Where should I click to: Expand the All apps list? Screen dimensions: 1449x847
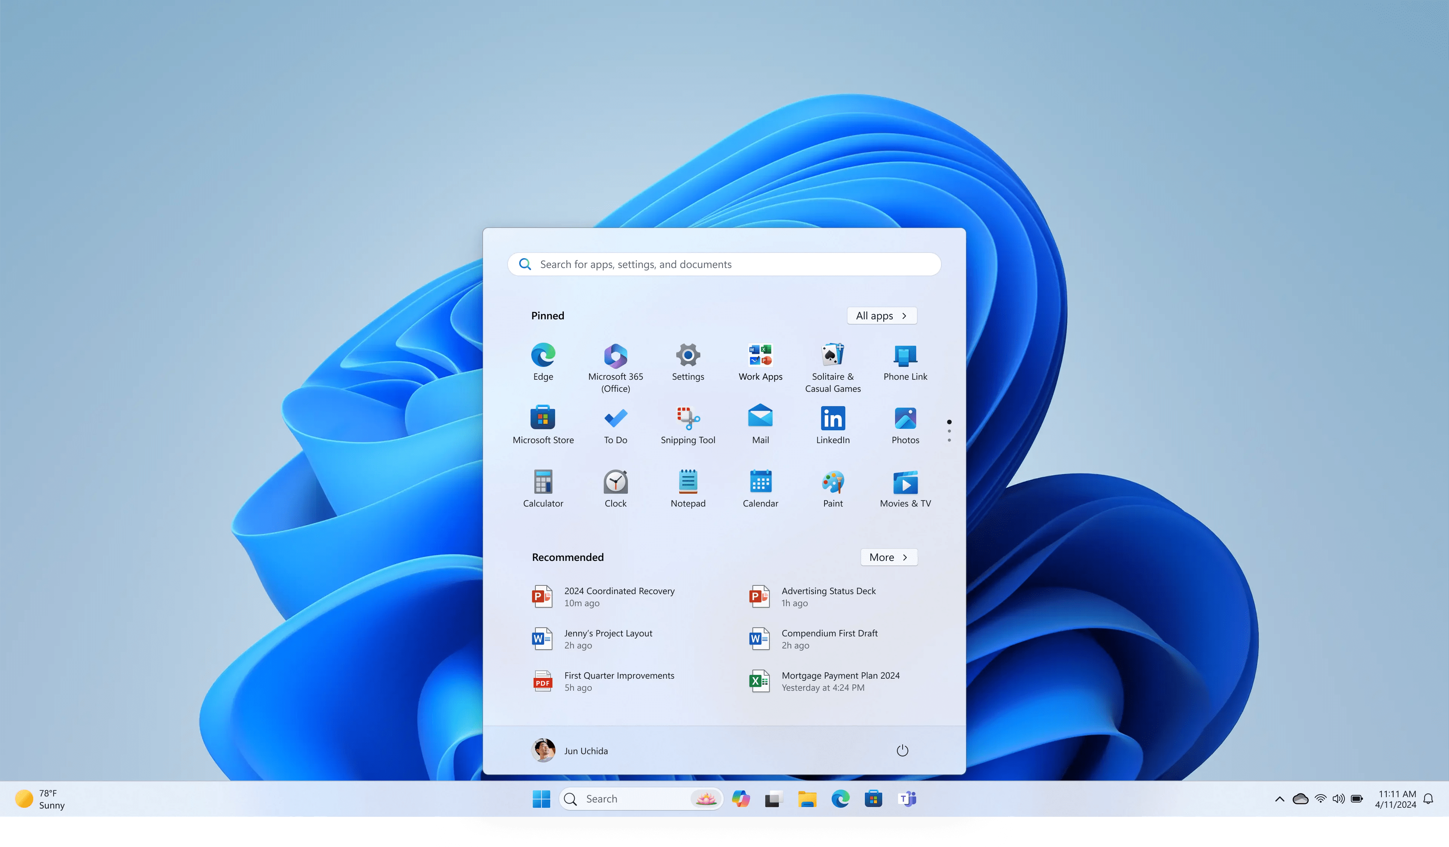pos(881,316)
